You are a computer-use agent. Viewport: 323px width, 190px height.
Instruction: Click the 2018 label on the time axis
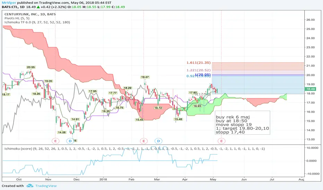tap(103, 179)
